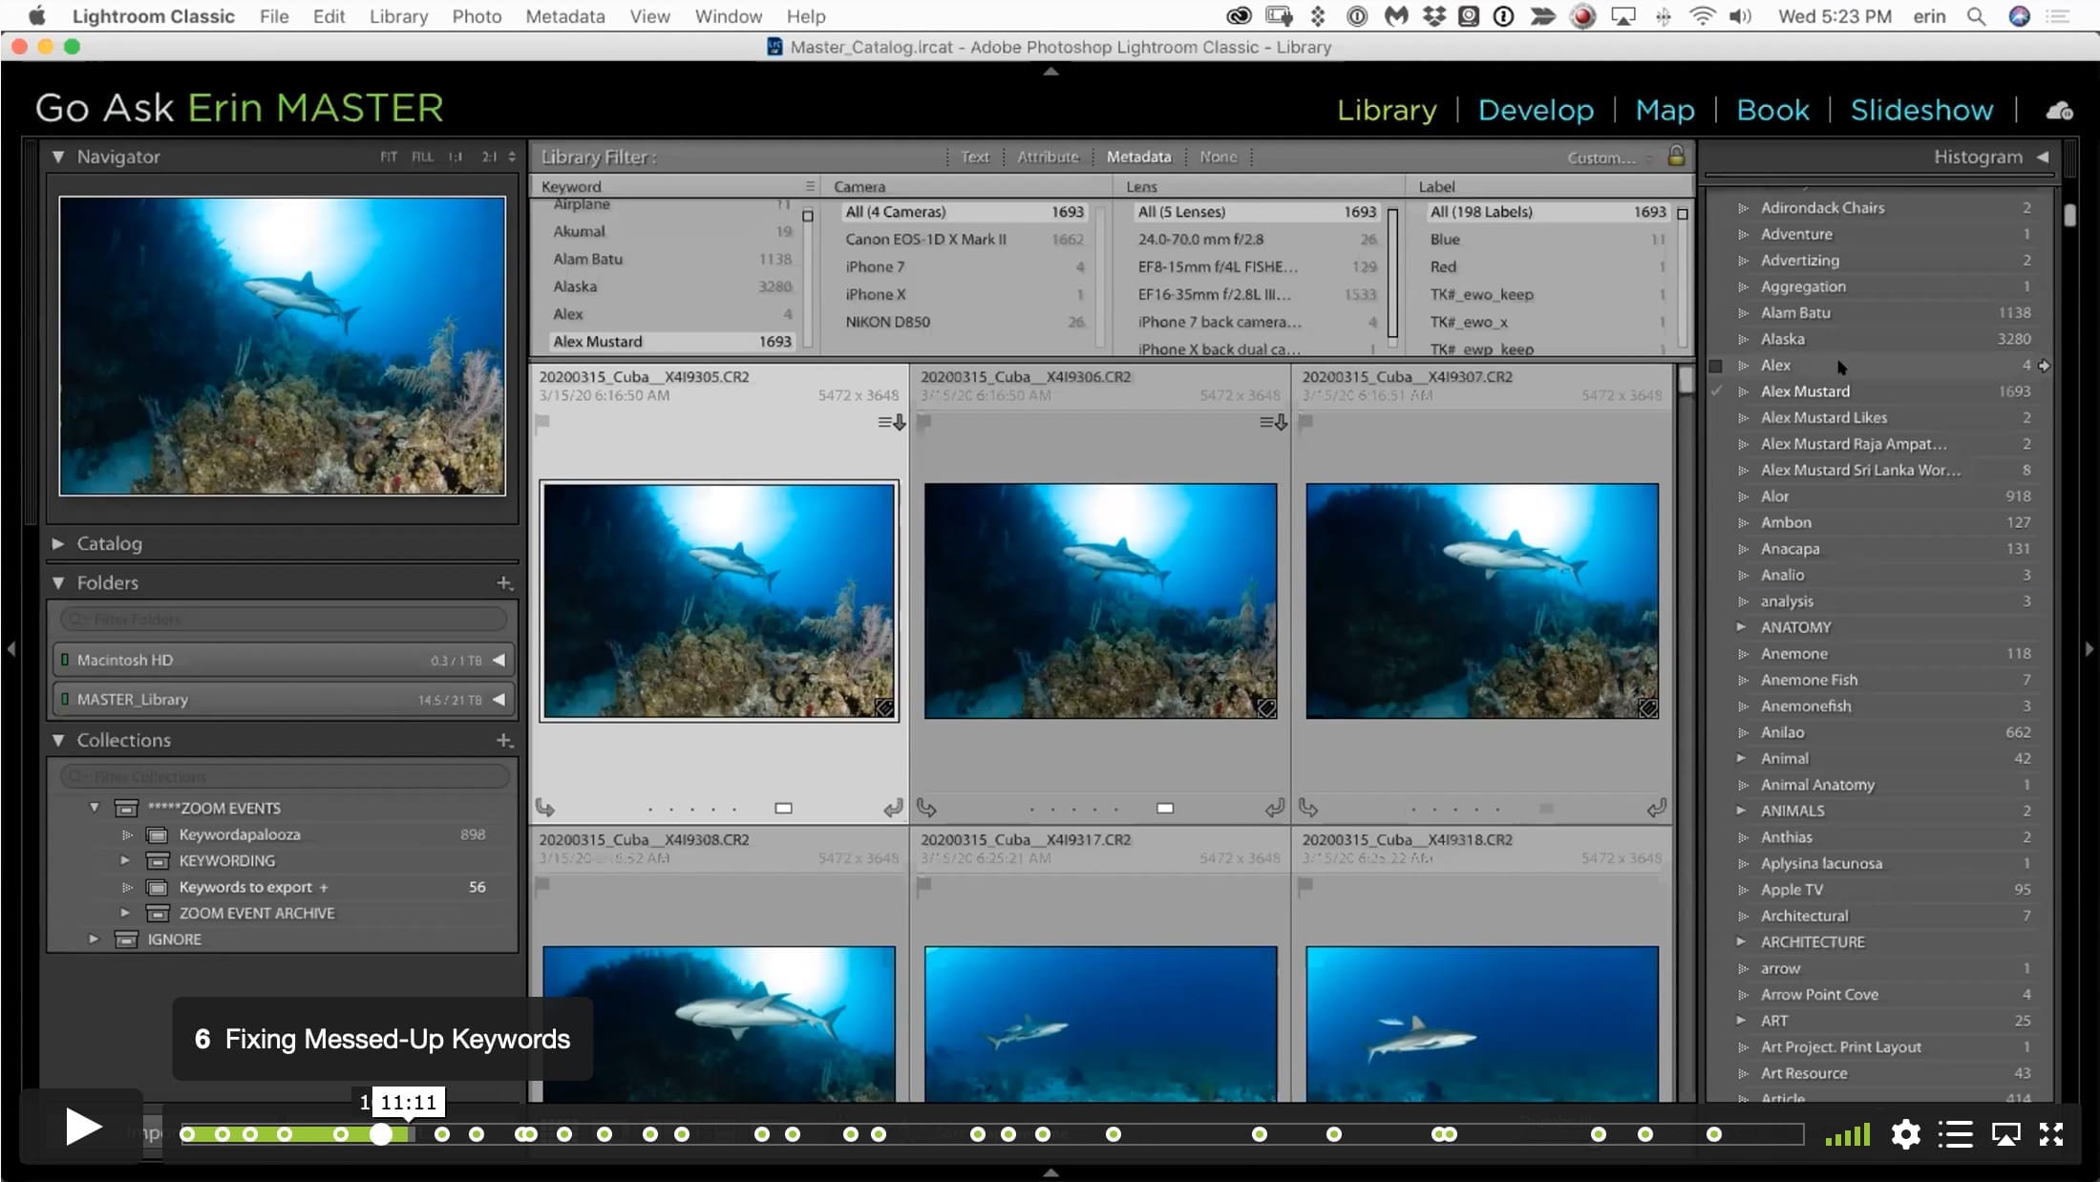Image resolution: width=2100 pixels, height=1182 pixels.
Task: Open video player settings gear
Action: 1905,1134
